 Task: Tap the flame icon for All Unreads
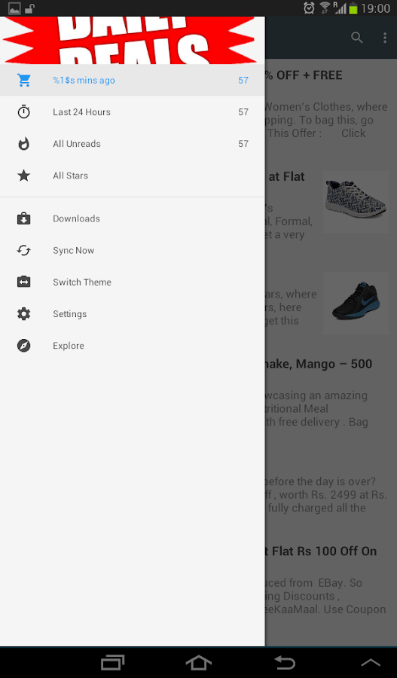click(x=24, y=144)
